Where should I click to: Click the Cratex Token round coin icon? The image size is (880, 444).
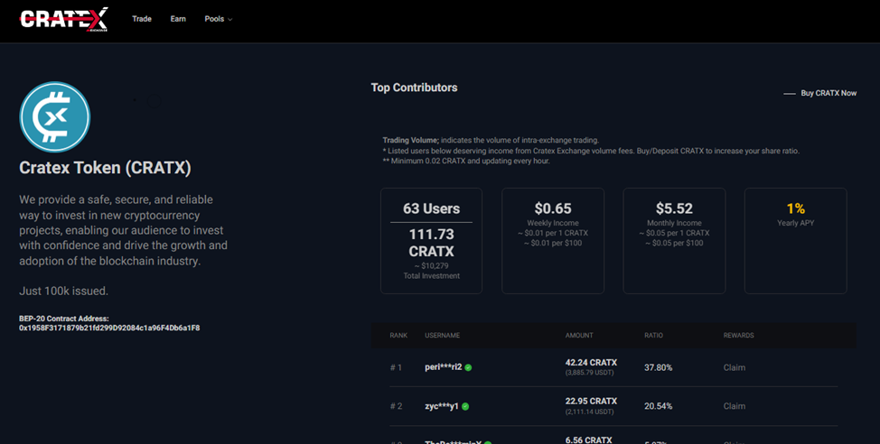click(55, 117)
